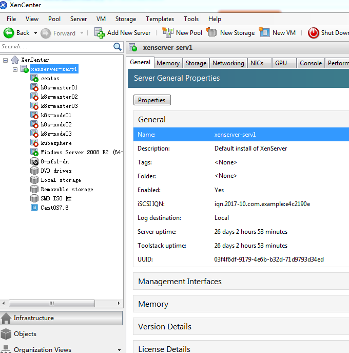The image size is (349, 353).
Task: Click the SMB ISO library storage icon
Action: (34, 198)
